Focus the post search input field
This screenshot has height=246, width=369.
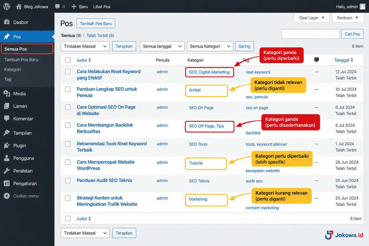click(311, 34)
